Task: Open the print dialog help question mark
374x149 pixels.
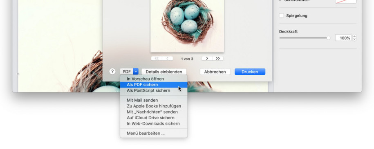Action: coord(112,72)
